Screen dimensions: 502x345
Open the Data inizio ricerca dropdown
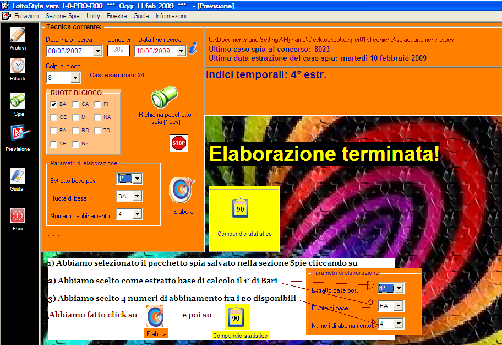(97, 51)
